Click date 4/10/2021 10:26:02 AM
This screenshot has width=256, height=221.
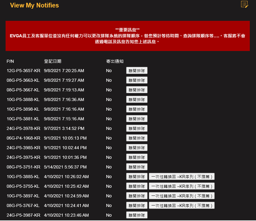[66, 177]
